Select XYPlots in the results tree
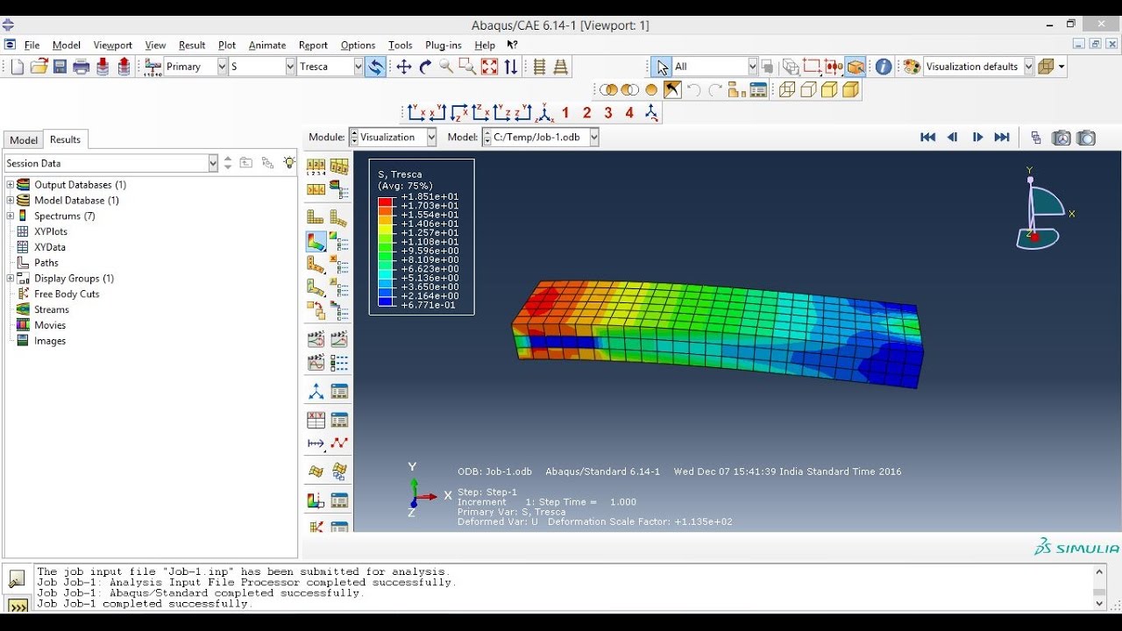This screenshot has width=1122, height=631. coord(50,231)
